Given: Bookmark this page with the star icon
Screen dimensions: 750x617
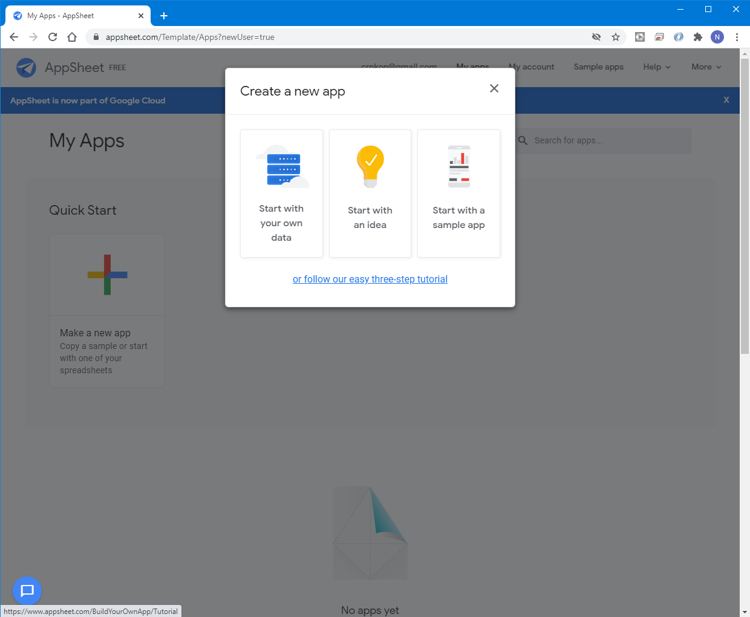Looking at the screenshot, I should (616, 37).
